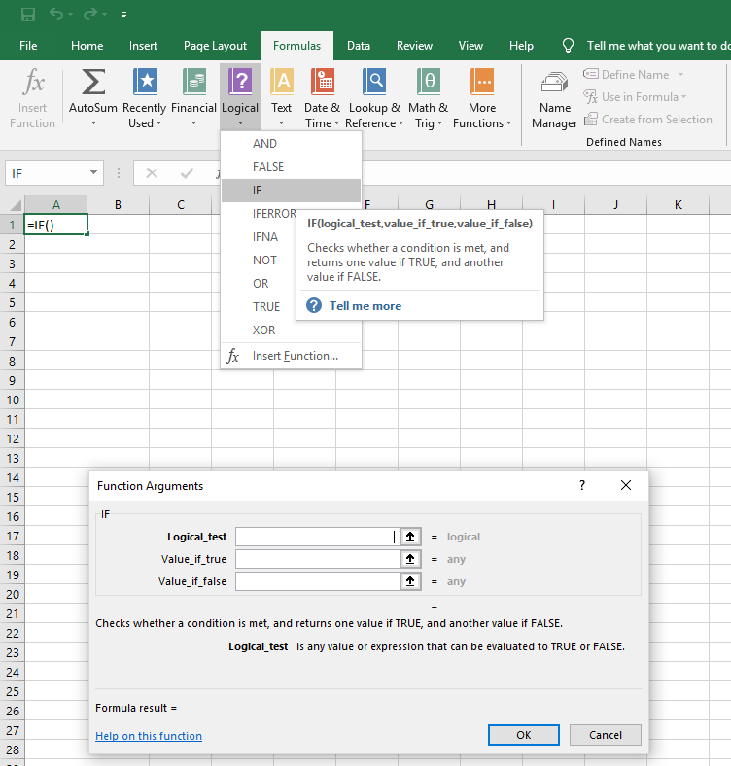Open the Text functions icon

coord(281,83)
